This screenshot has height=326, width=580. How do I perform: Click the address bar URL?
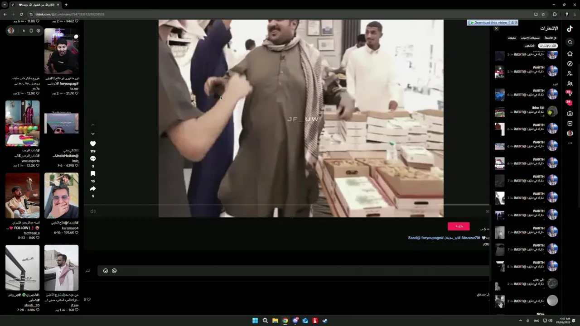70,14
